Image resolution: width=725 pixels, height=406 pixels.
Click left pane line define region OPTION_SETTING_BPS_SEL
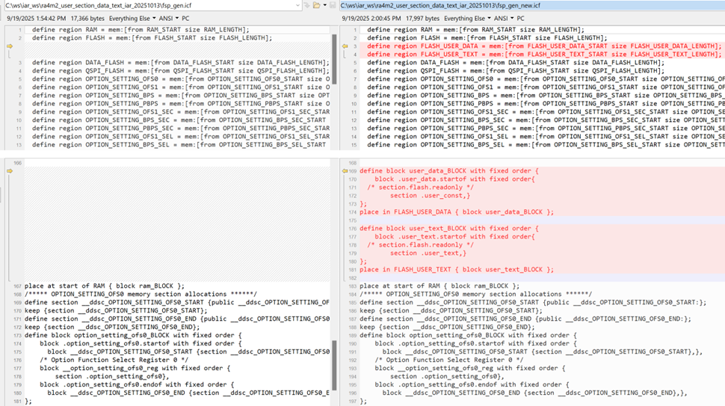[179, 145]
